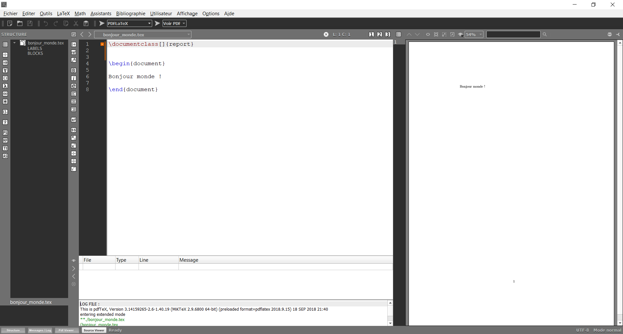Open the LaTeX menu
The height and width of the screenshot is (334, 623).
click(x=63, y=13)
